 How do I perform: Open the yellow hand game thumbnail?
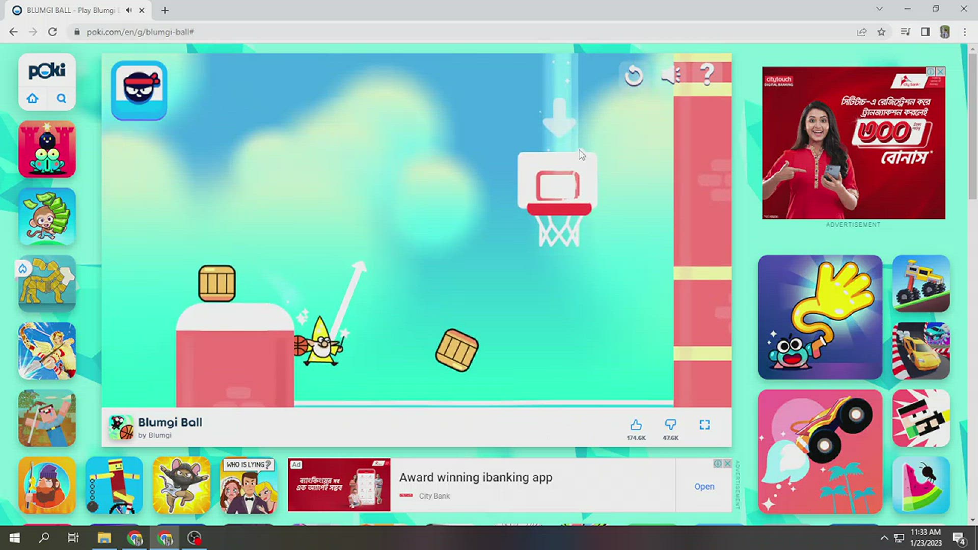click(820, 317)
